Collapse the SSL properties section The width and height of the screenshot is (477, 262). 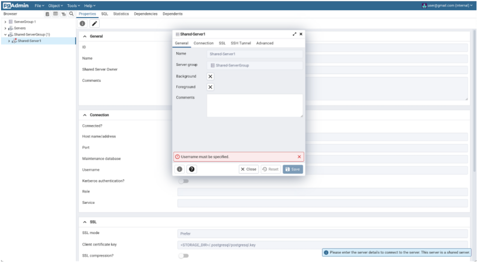85,222
